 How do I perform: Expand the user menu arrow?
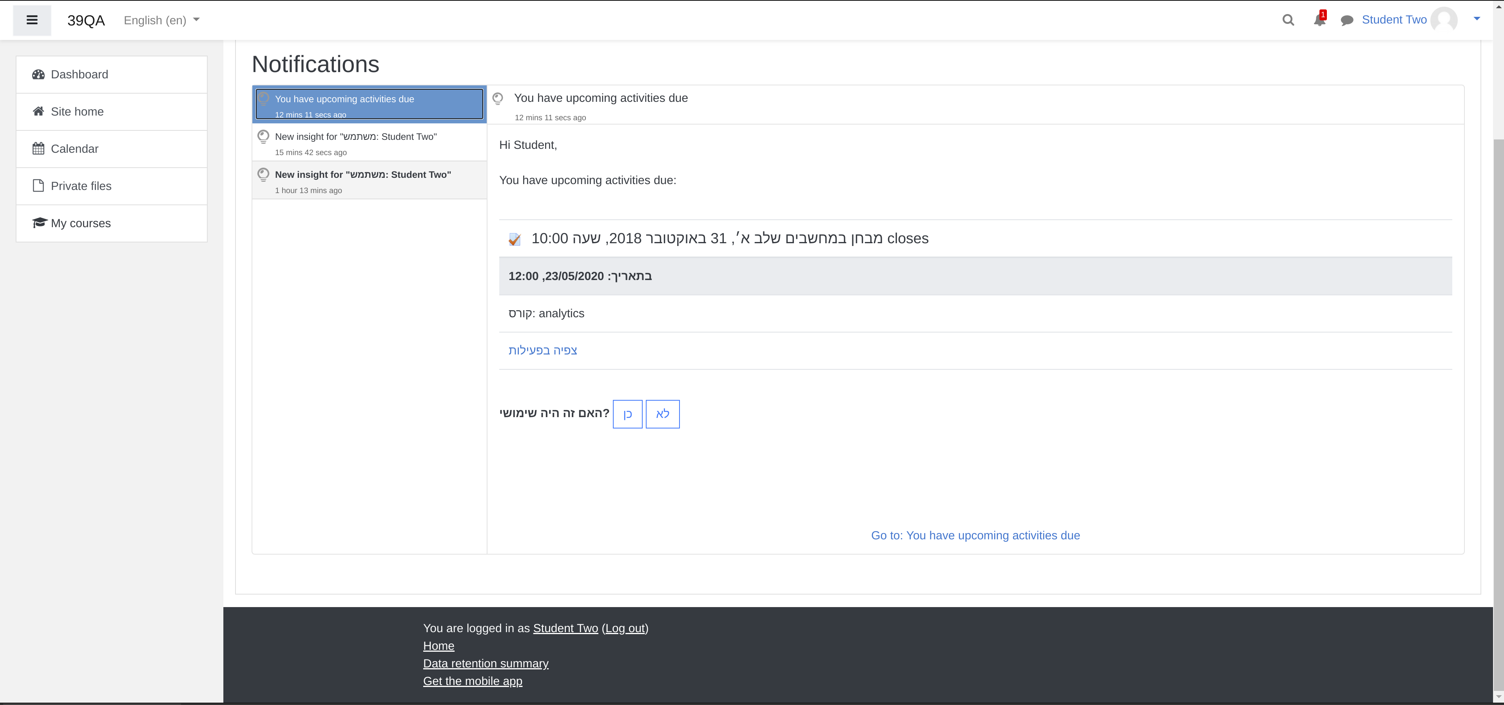[1477, 19]
